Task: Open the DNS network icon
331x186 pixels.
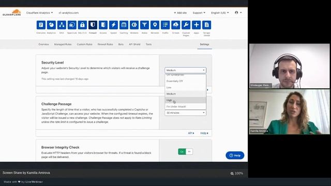Action: 62,25
